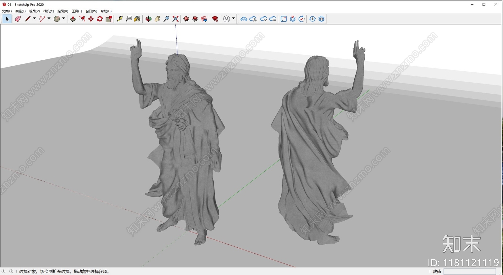Image resolution: width=503 pixels, height=275 pixels.
Task: Click the Trimble Connect link icon
Action: point(244,19)
